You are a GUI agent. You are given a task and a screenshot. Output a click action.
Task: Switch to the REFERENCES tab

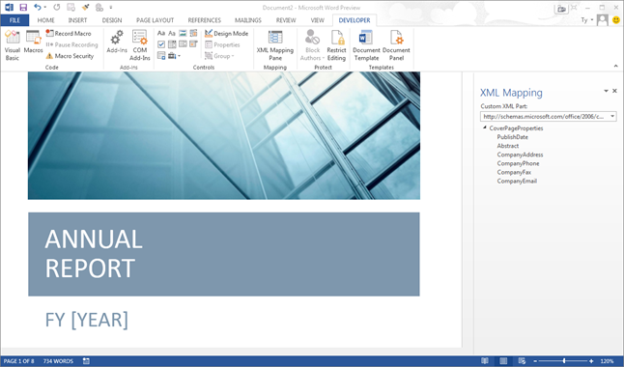204,20
